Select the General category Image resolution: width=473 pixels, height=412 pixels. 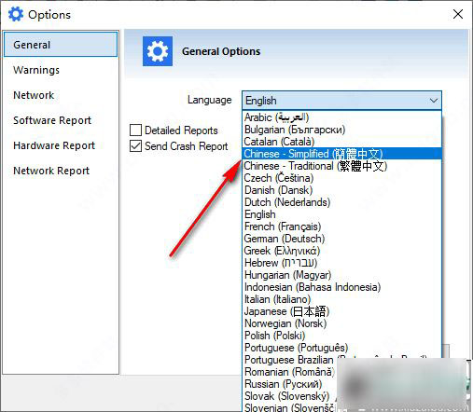(61, 45)
